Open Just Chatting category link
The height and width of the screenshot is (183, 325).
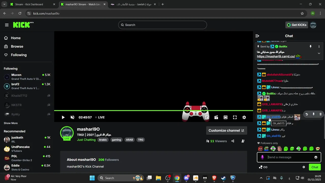pyautogui.click(x=86, y=140)
